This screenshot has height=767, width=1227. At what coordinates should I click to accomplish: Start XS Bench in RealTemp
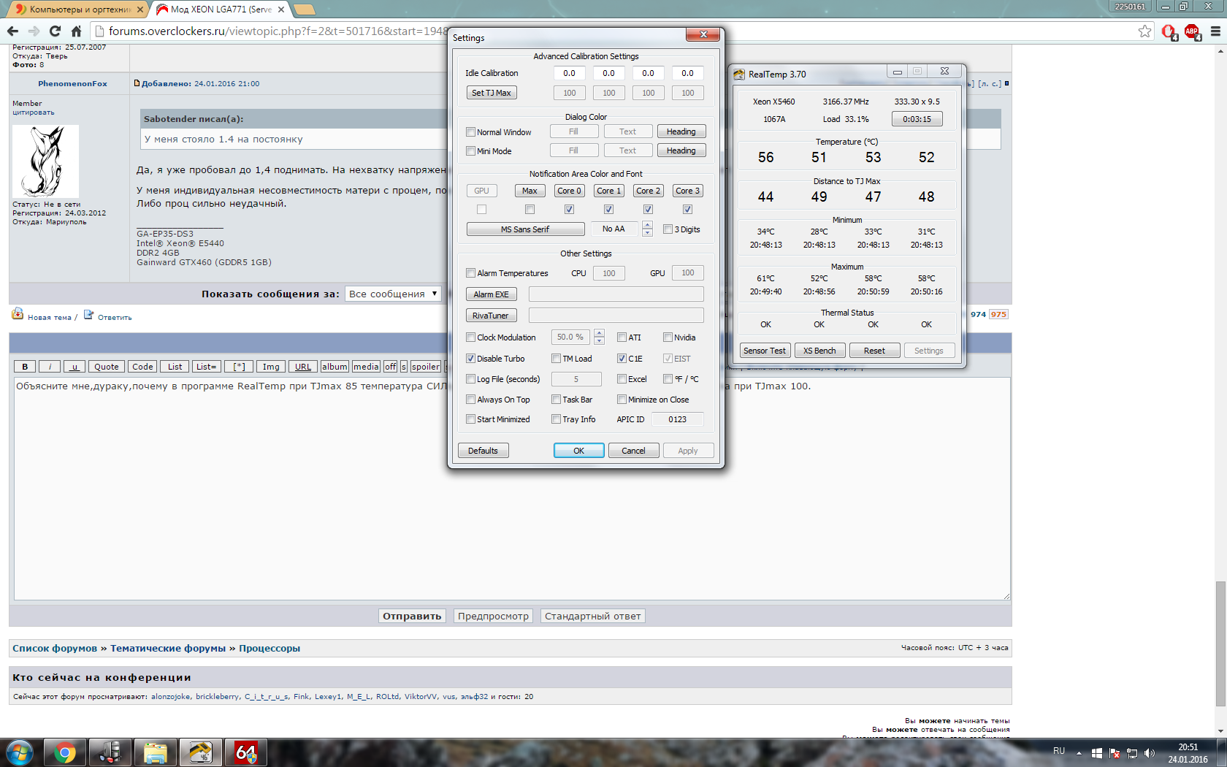[819, 351]
